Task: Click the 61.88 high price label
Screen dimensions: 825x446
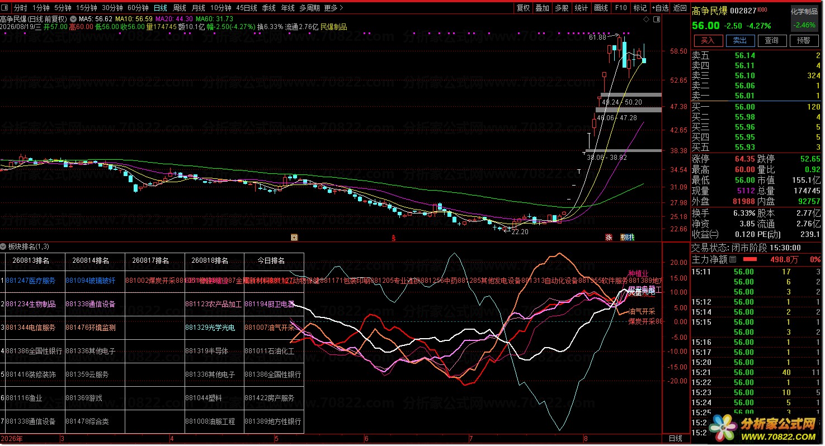Action: point(597,37)
